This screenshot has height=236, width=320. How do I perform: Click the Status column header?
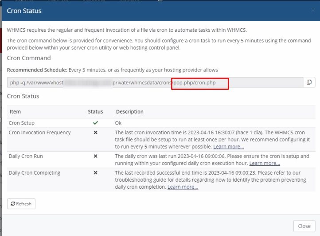point(95,112)
